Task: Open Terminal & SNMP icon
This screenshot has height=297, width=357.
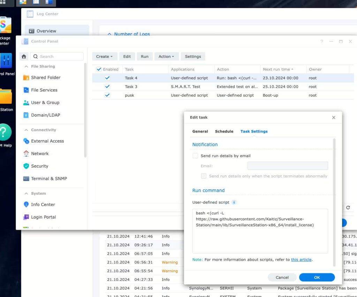Action: [x=26, y=179]
